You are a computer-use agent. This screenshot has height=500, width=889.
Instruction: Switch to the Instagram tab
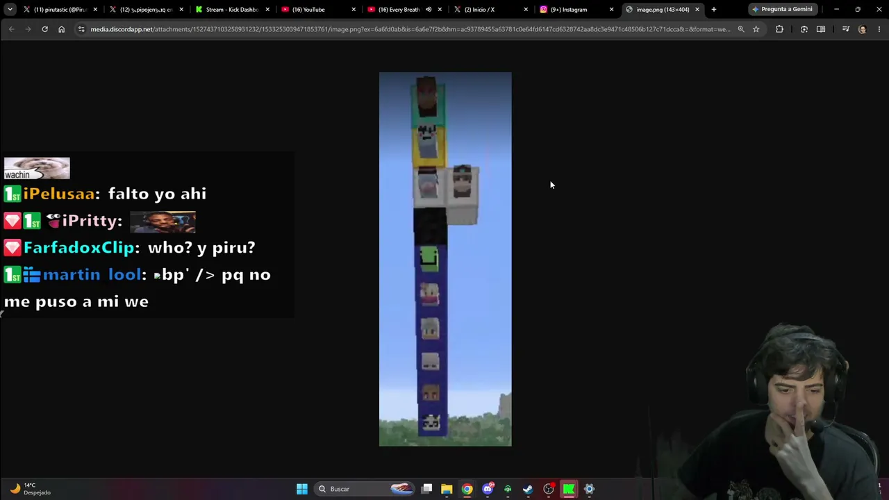[576, 10]
